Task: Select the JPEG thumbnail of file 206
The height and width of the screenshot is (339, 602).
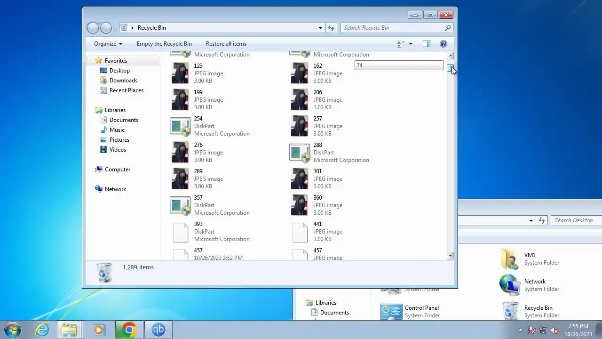Action: (300, 100)
